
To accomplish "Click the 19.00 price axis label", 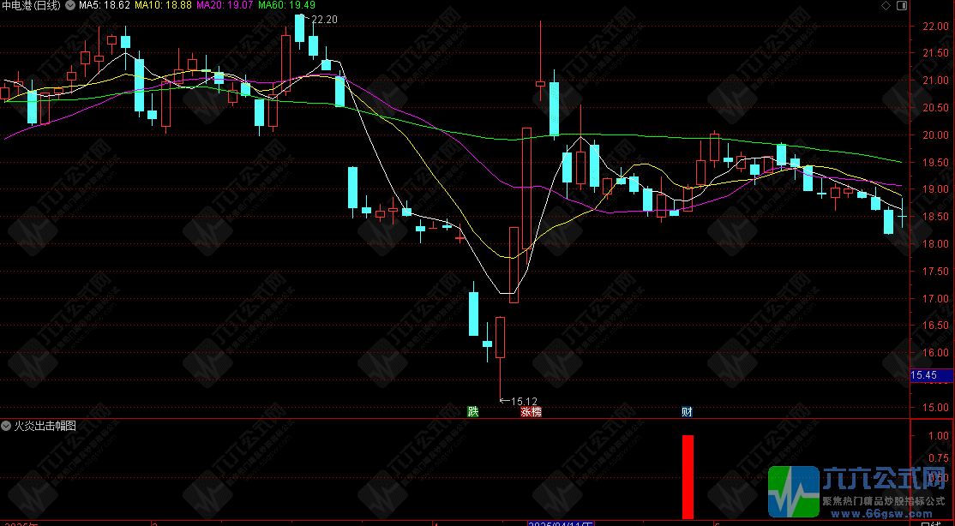I will point(934,189).
